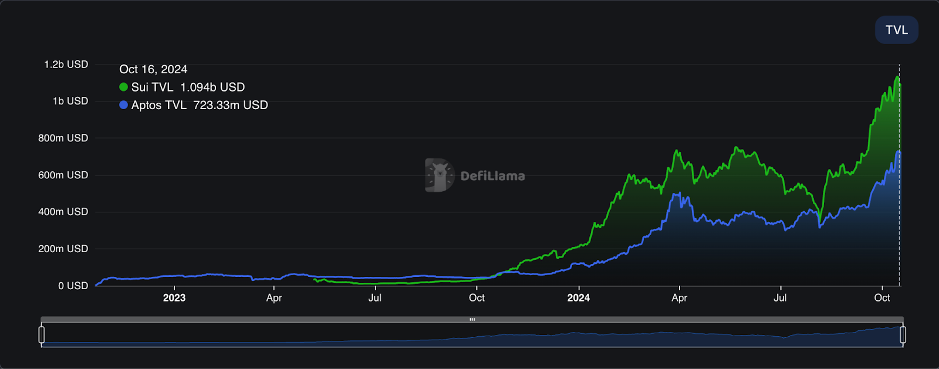
Task: Click the "Aptos TVL" legend label
Action: pos(158,105)
